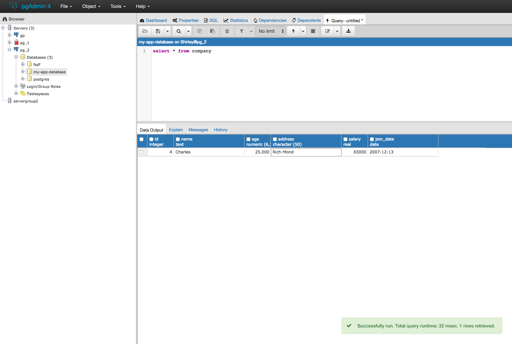Click the Save floppy disk icon
Image resolution: width=512 pixels, height=344 pixels.
coord(158,31)
